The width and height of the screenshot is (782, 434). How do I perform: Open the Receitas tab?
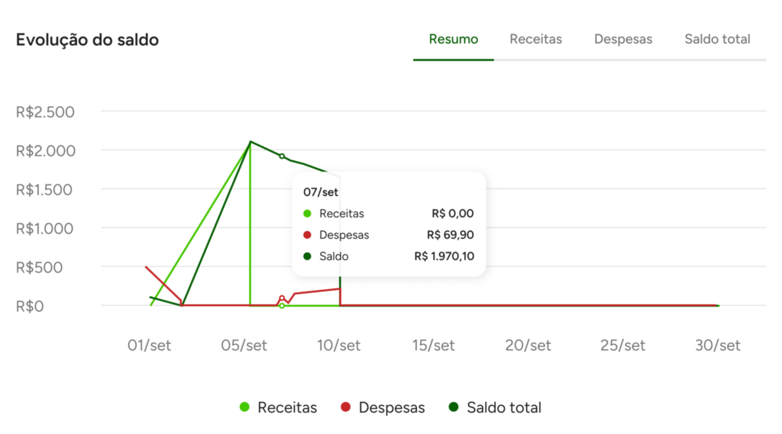point(535,39)
